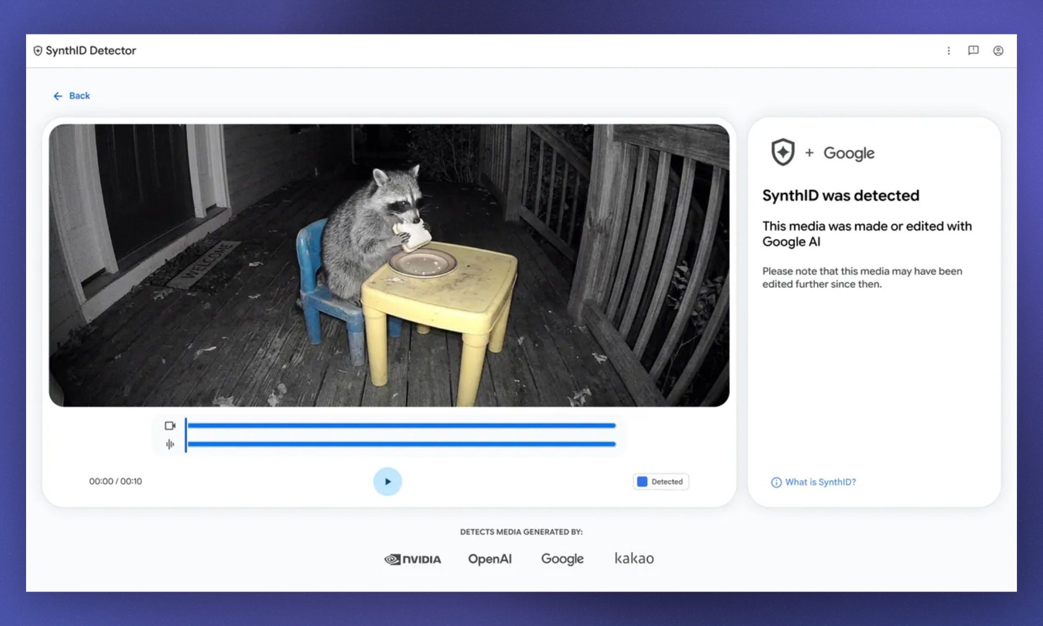Viewport: 1043px width, 626px height.
Task: Open the three-dot more options menu
Action: click(949, 51)
